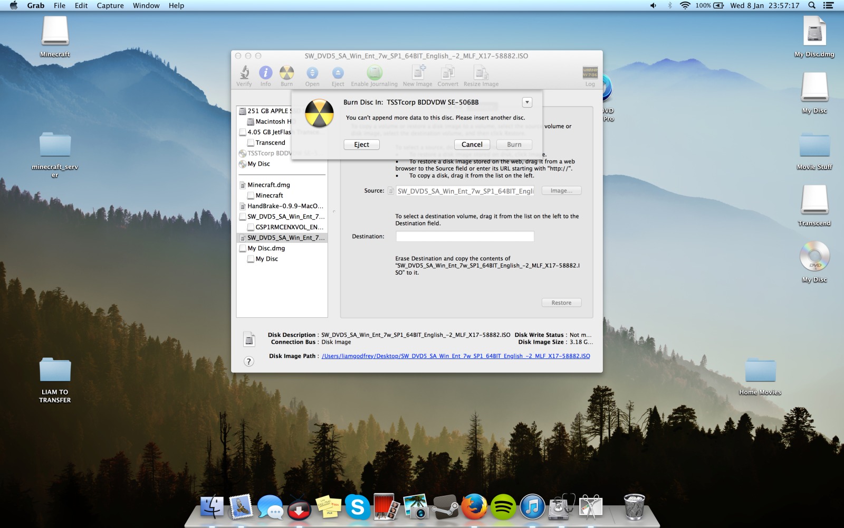Click the Enable Journaling toolbar icon
Image resolution: width=844 pixels, height=528 pixels.
[x=374, y=72]
